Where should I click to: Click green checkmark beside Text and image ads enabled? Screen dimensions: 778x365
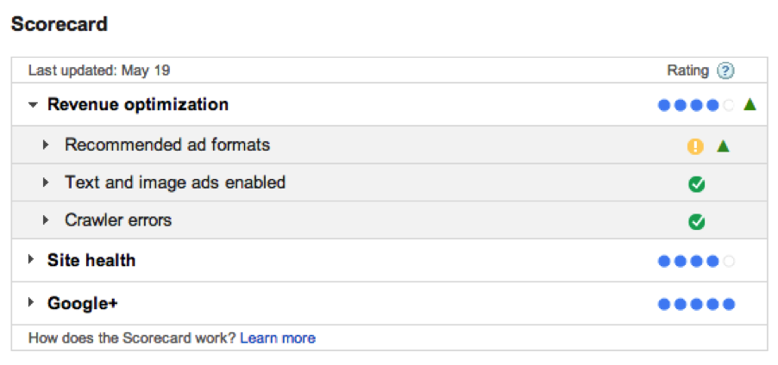click(x=697, y=183)
